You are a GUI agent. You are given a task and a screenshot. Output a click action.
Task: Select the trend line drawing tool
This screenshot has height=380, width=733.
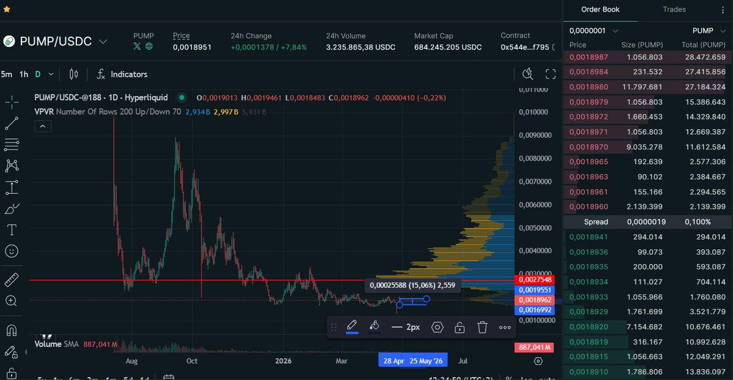(x=12, y=123)
